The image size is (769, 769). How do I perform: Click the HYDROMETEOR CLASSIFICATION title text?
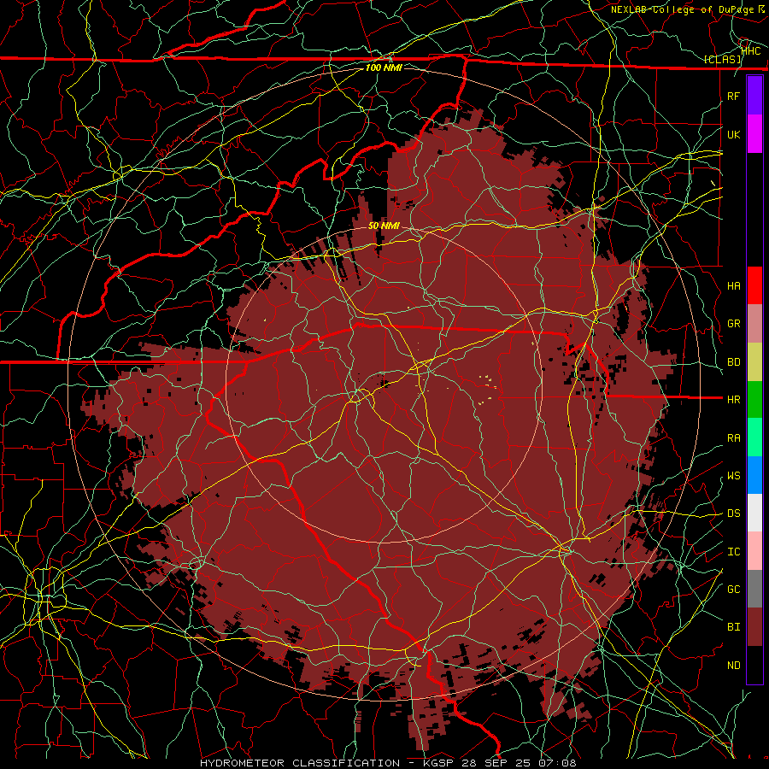(x=300, y=763)
